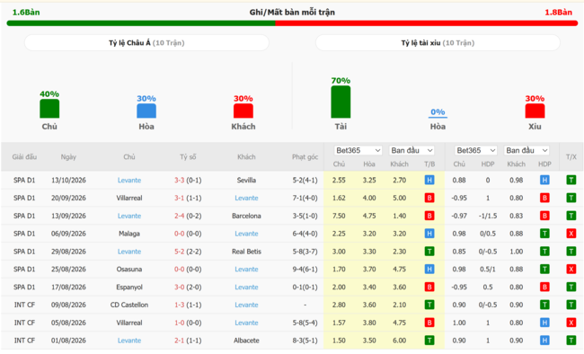Open Levante link in 06/09/2026 row
Screen dimensions: 584x354
coord(246,234)
